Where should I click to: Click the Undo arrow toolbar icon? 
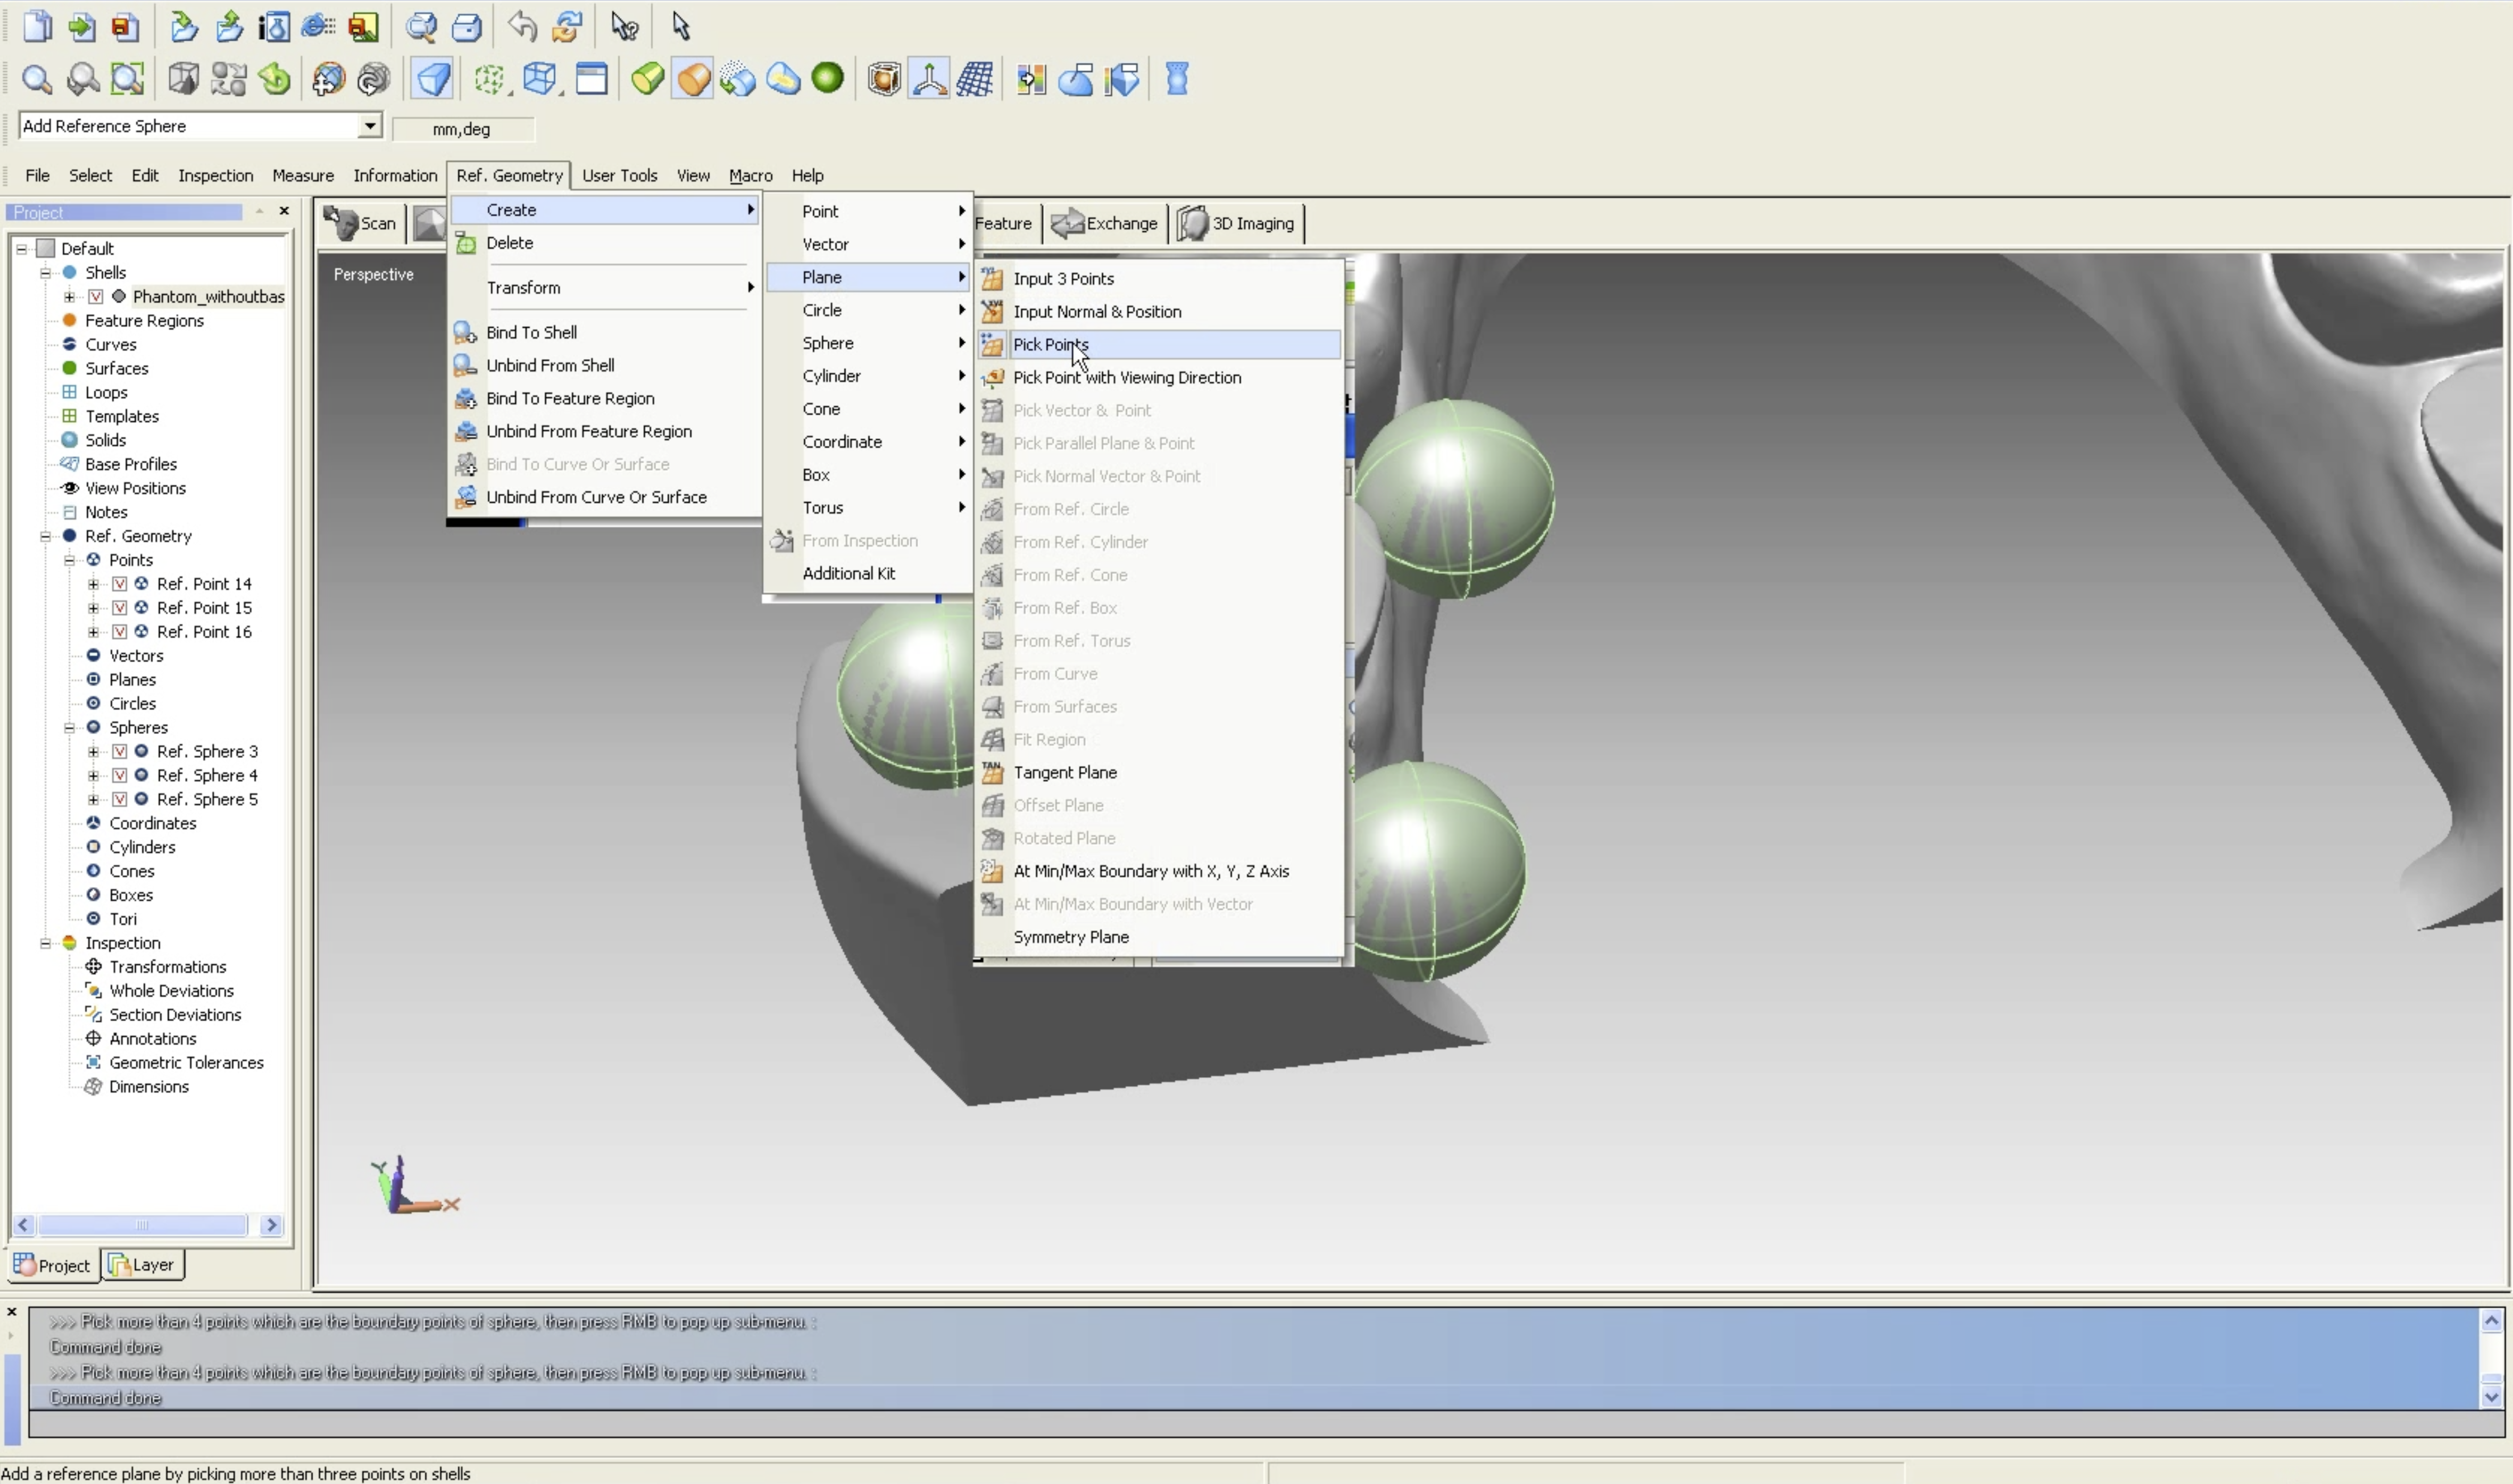pyautogui.click(x=522, y=26)
